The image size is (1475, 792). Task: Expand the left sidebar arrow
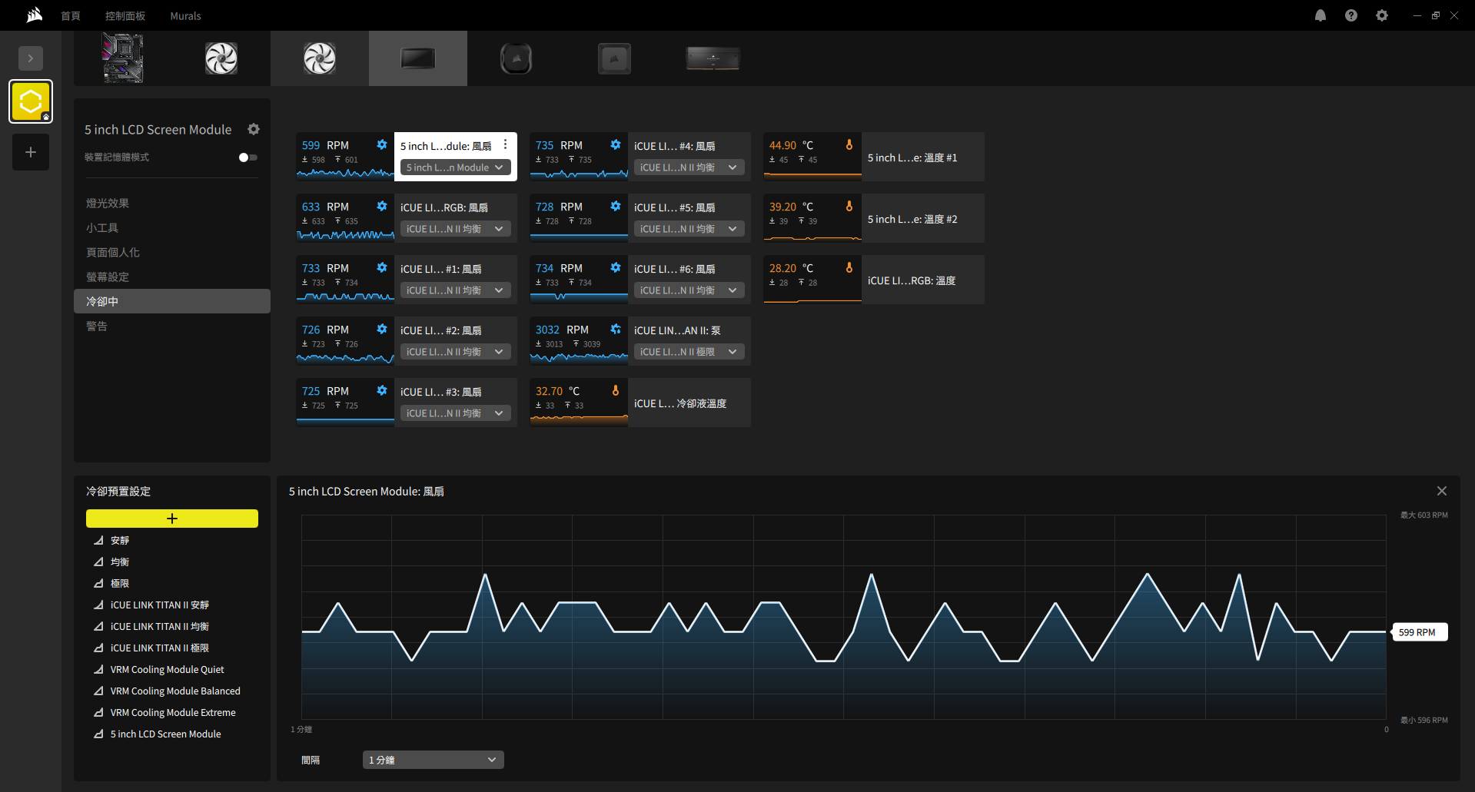31,58
